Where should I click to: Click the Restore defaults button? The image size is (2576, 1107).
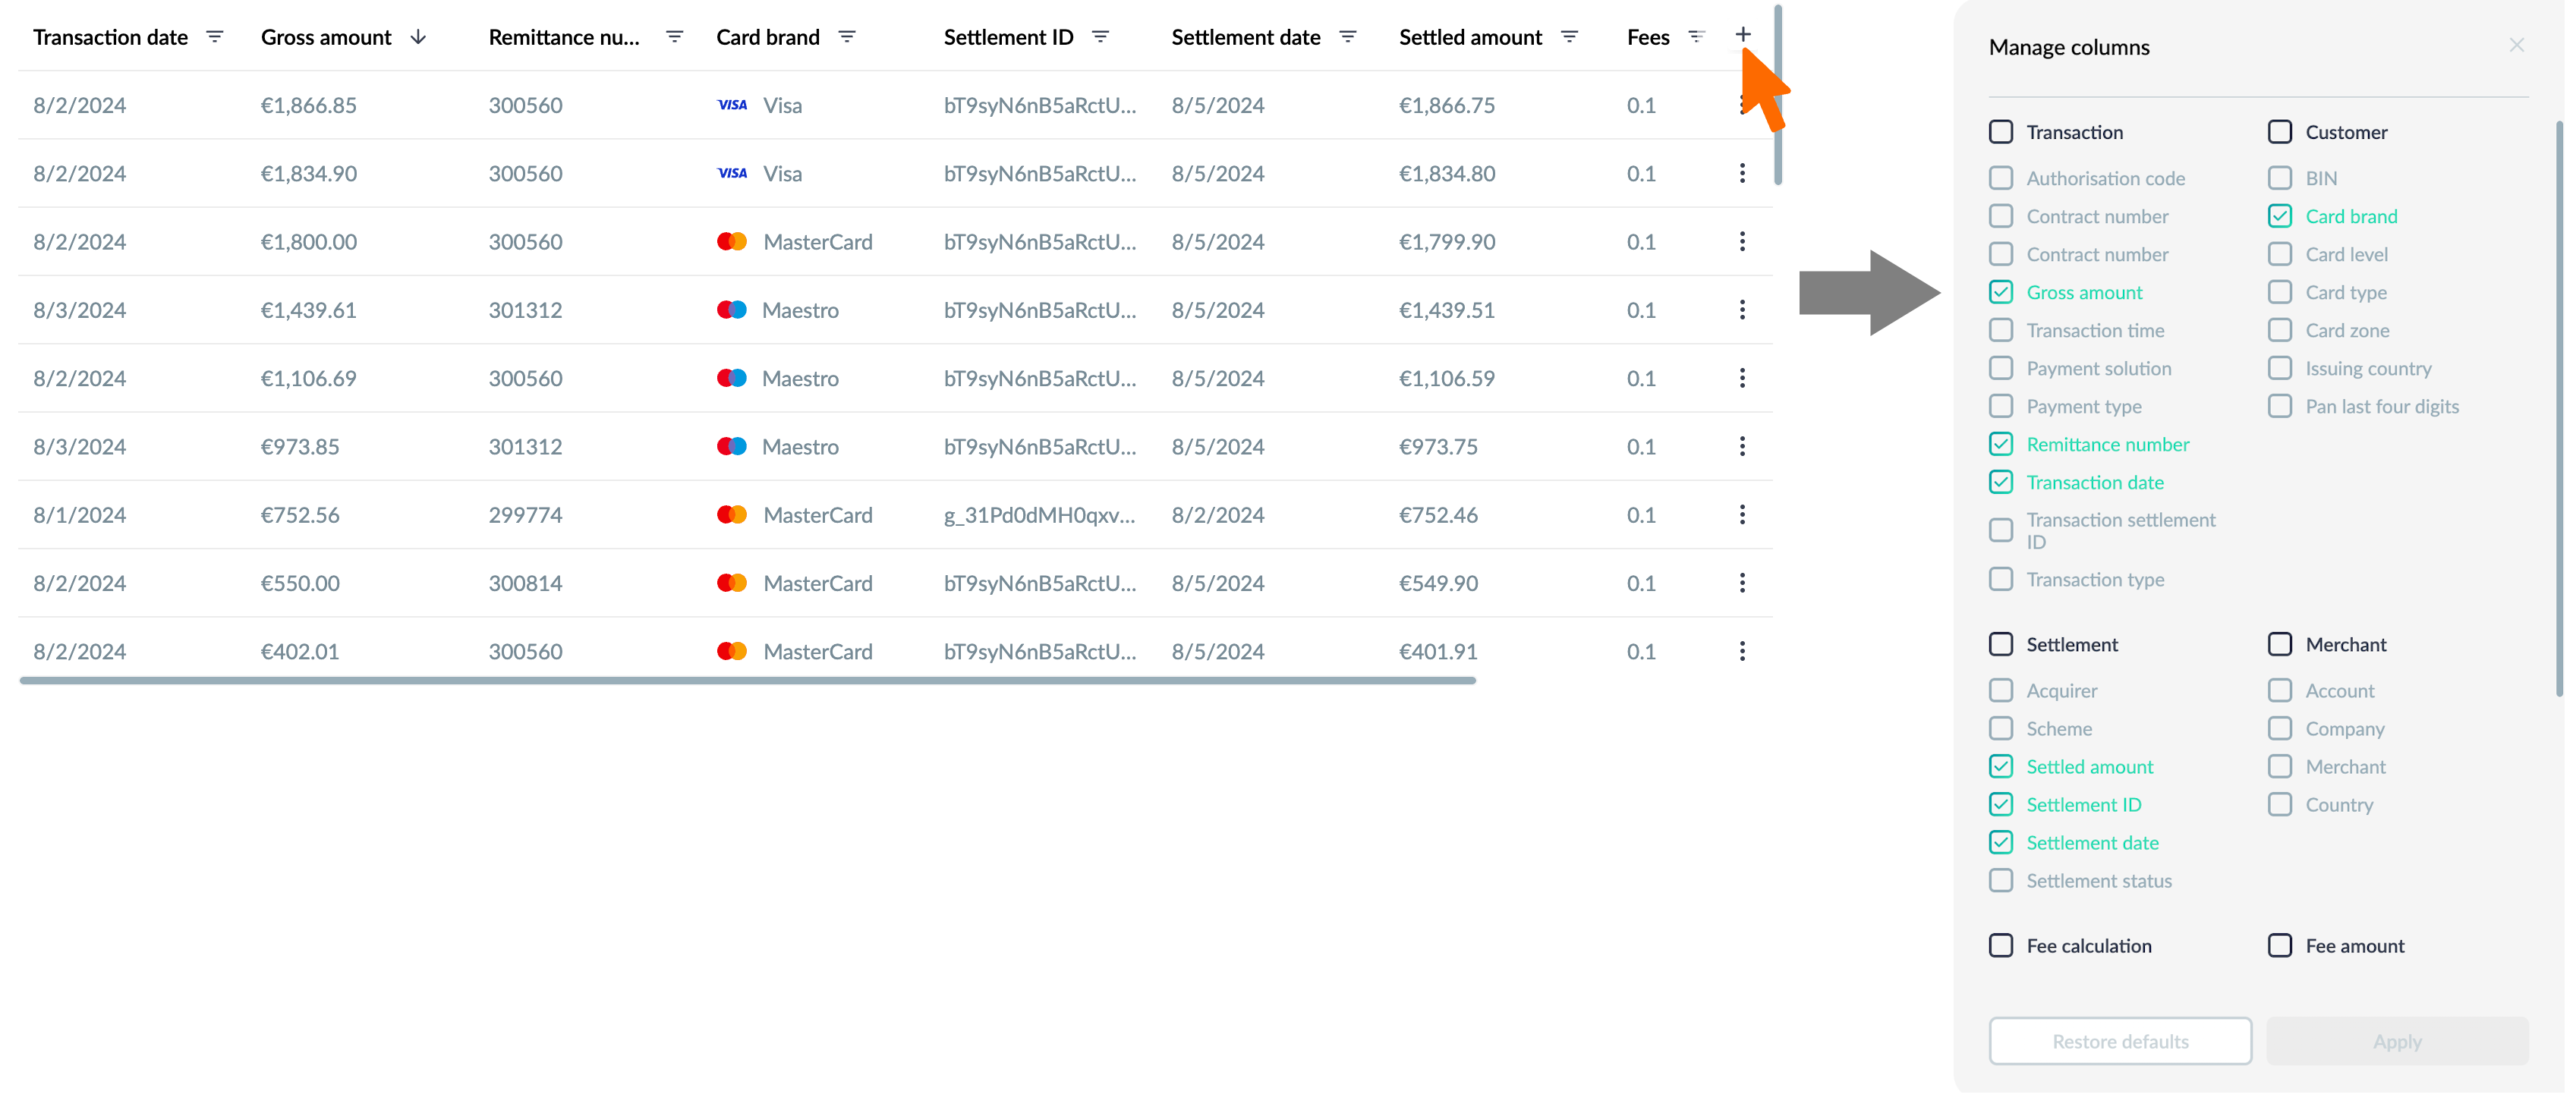pyautogui.click(x=2120, y=1041)
